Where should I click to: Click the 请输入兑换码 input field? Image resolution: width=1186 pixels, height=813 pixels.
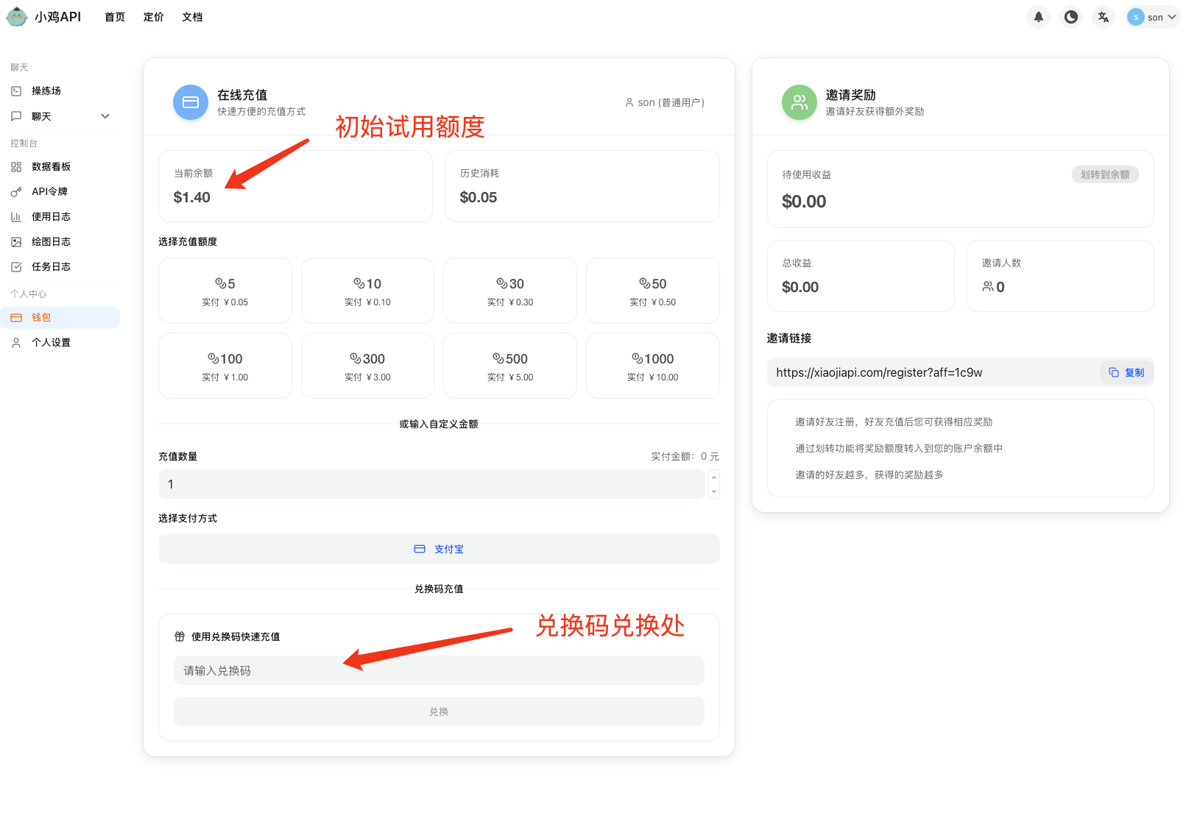(439, 671)
